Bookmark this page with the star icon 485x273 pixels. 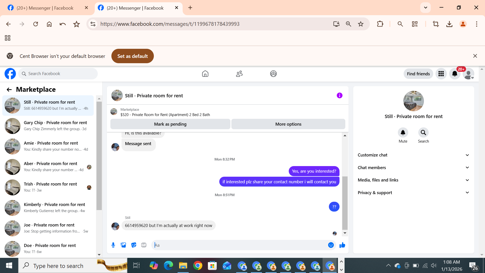(x=361, y=24)
